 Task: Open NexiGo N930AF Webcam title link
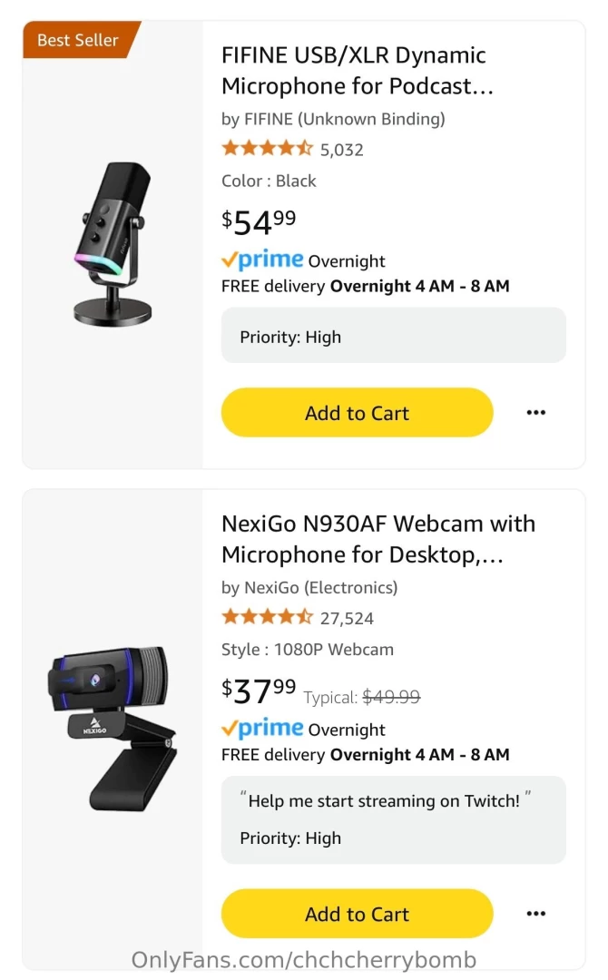378,539
